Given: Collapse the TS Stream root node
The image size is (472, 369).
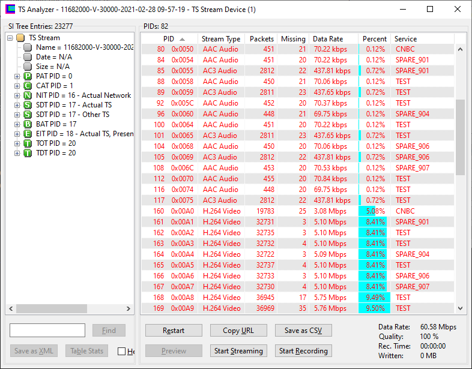Looking at the screenshot, I should pos(10,38).
